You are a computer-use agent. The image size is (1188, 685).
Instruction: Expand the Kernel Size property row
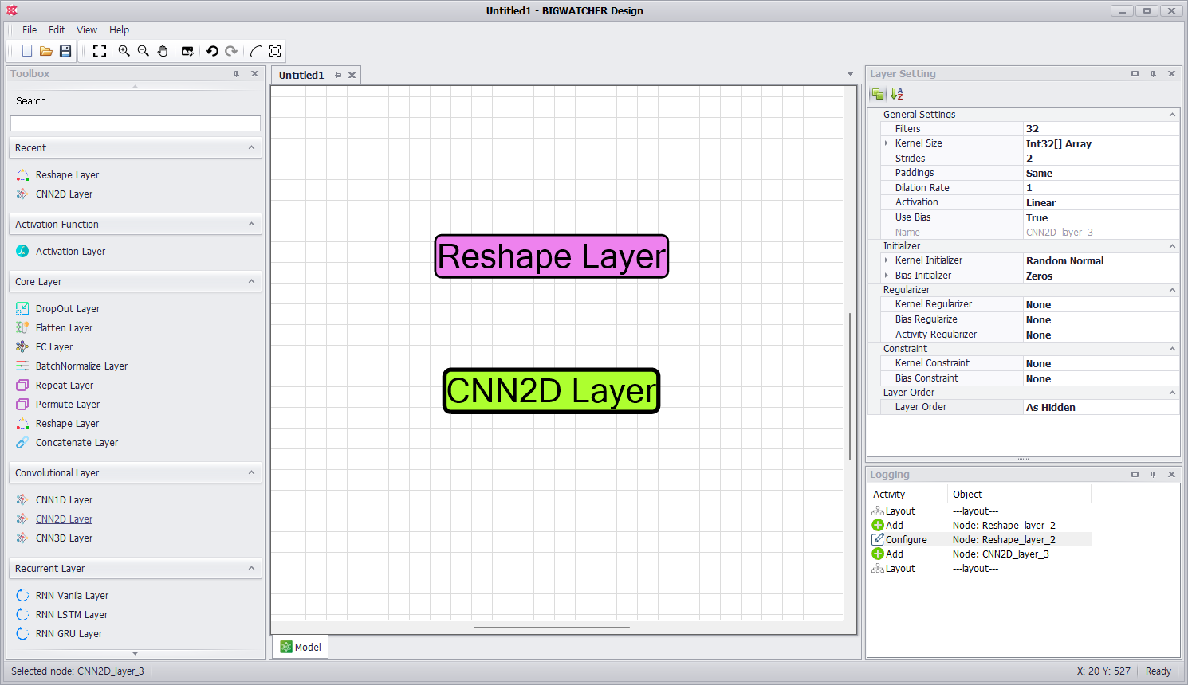pos(887,143)
